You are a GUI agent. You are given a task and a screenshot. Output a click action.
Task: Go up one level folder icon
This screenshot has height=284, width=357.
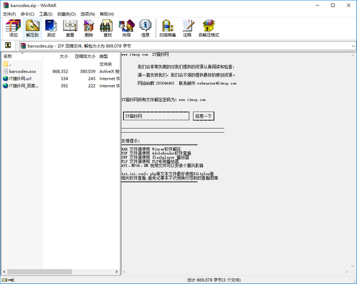8,45
